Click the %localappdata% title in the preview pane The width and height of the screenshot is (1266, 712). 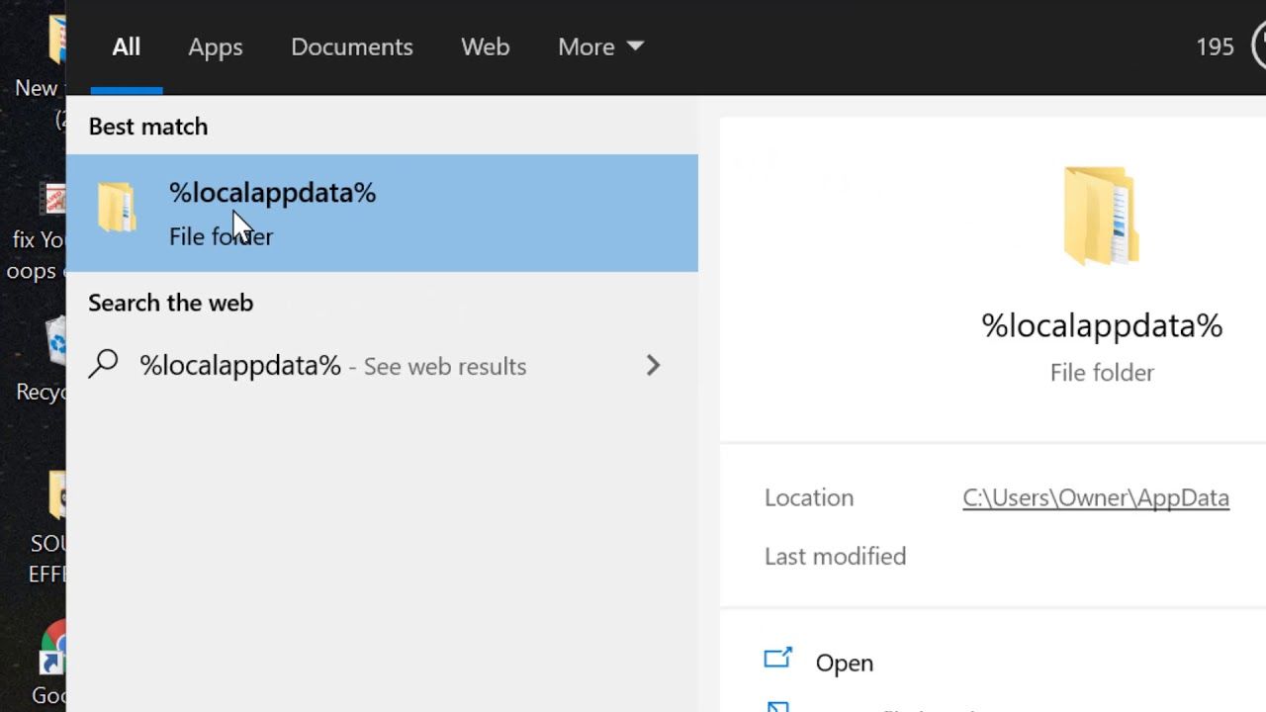[x=1102, y=325]
